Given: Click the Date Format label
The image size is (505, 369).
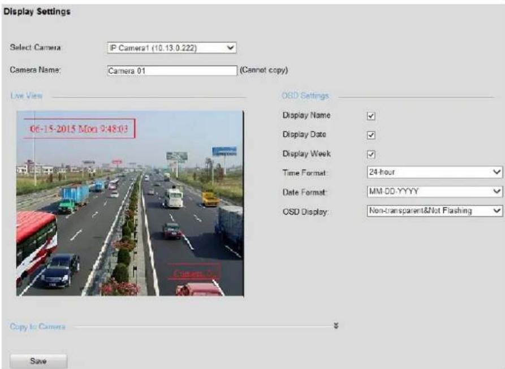Looking at the screenshot, I should (304, 192).
